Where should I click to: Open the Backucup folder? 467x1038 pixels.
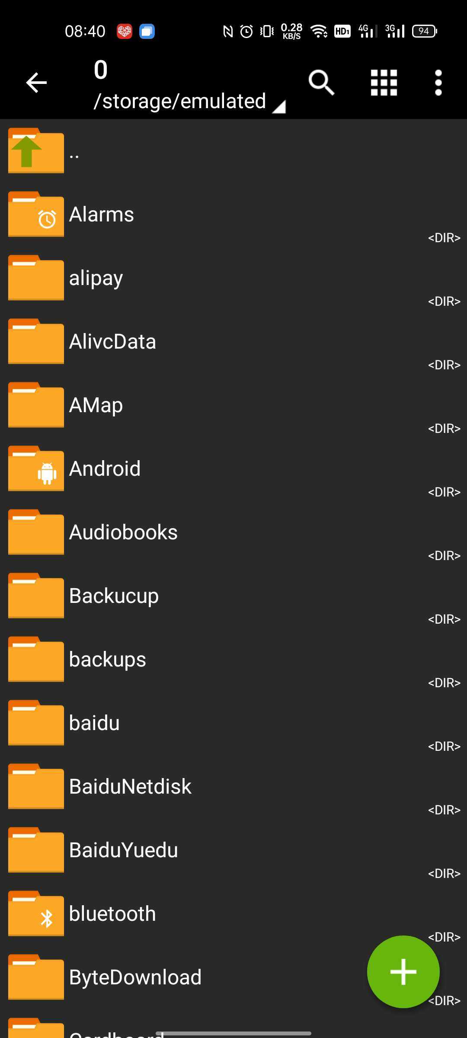114,596
